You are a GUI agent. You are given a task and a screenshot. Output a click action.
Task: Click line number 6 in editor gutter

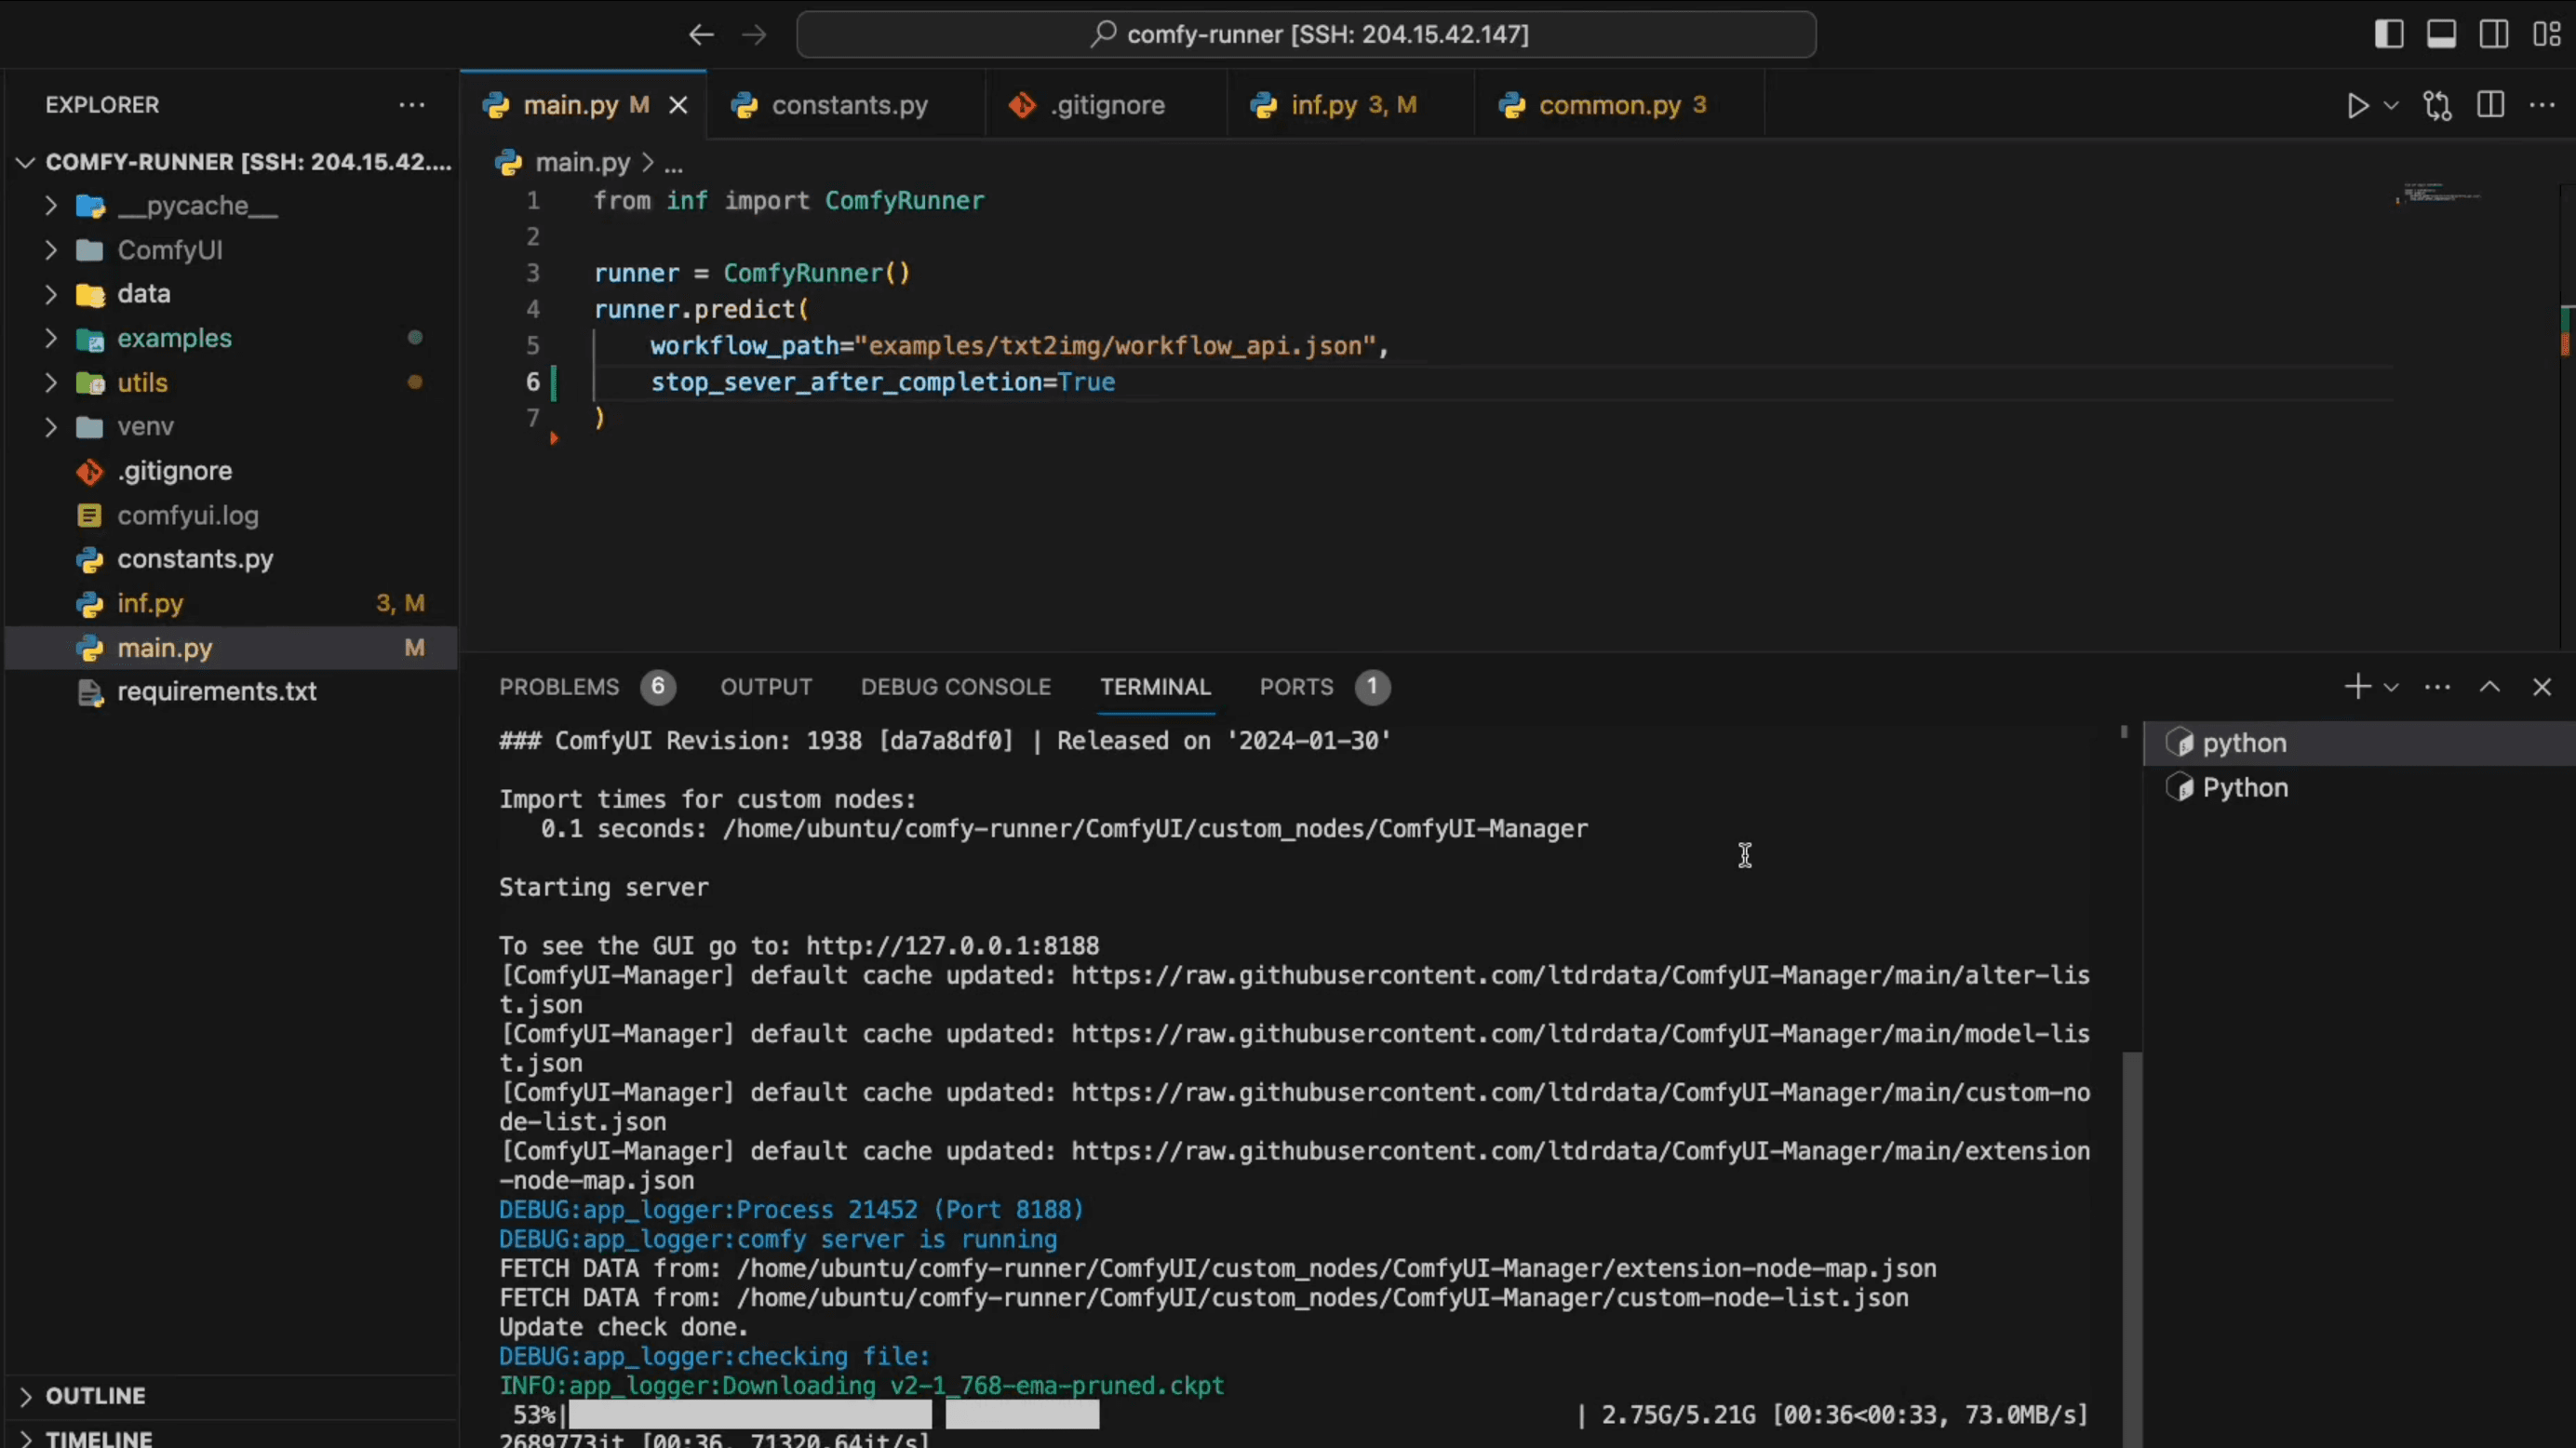pyautogui.click(x=533, y=382)
